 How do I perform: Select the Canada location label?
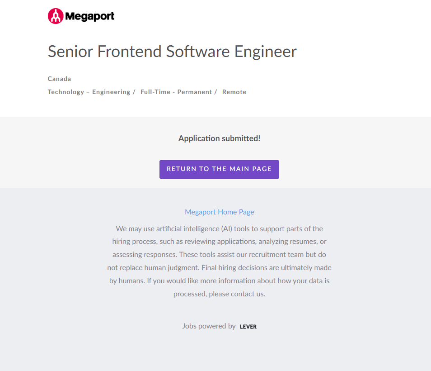tap(59, 79)
